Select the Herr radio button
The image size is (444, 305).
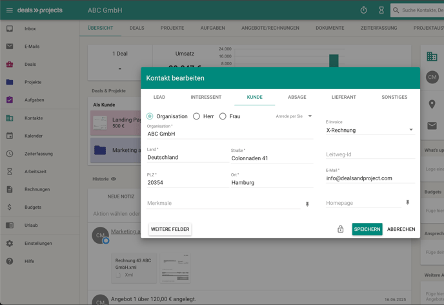click(196, 116)
